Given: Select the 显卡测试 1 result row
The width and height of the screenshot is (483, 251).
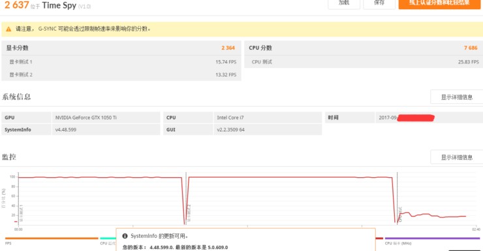Looking at the screenshot, I should 121,62.
